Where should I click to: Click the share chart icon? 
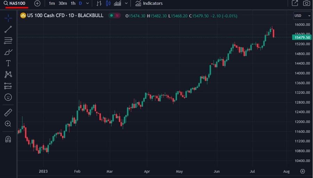tap(295, 3)
